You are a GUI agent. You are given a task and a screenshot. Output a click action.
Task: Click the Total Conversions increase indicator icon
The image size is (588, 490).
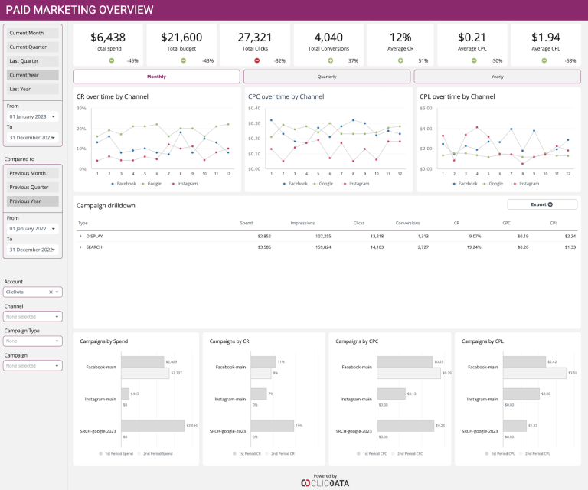click(x=329, y=60)
